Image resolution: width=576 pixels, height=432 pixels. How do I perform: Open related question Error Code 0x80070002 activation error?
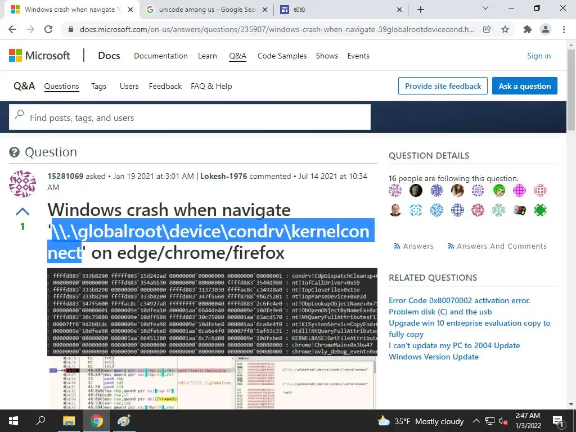459,300
